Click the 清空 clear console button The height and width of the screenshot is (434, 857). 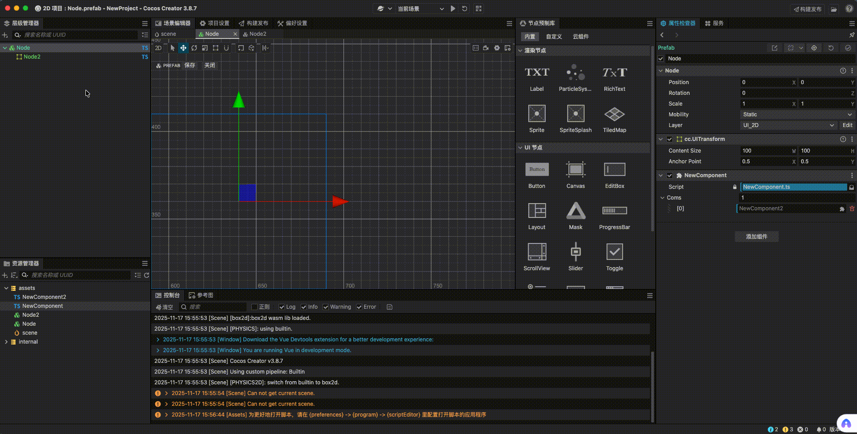(x=164, y=307)
